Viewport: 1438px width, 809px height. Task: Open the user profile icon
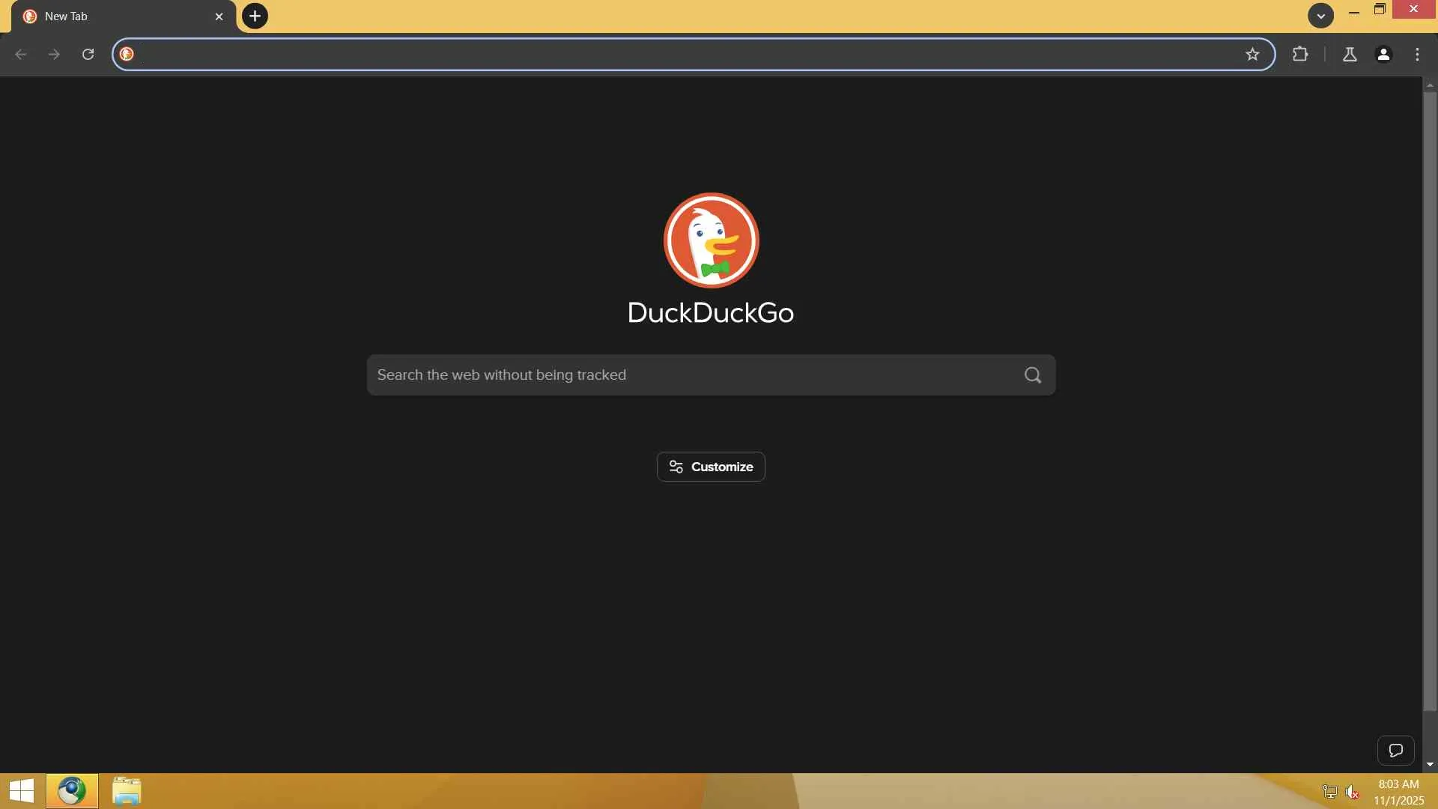1383,54
